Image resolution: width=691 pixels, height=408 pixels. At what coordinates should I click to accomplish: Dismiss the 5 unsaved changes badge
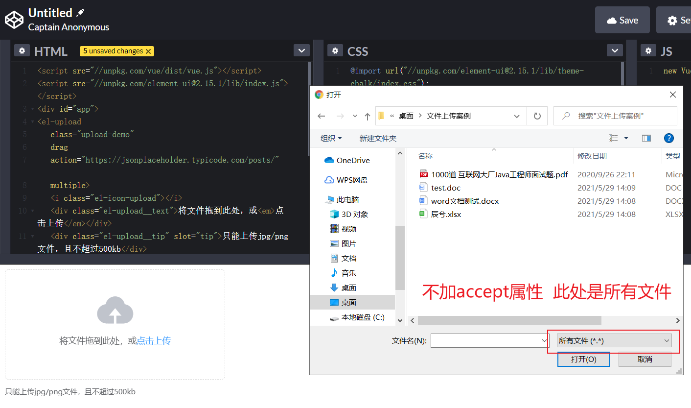[x=148, y=51]
